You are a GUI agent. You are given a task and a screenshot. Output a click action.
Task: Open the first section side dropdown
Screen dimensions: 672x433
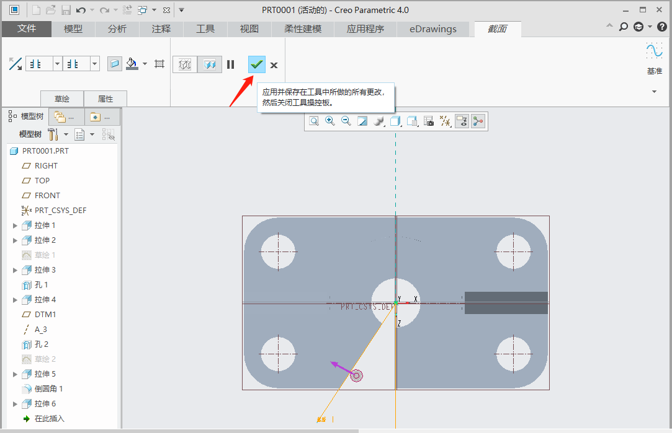click(x=58, y=64)
